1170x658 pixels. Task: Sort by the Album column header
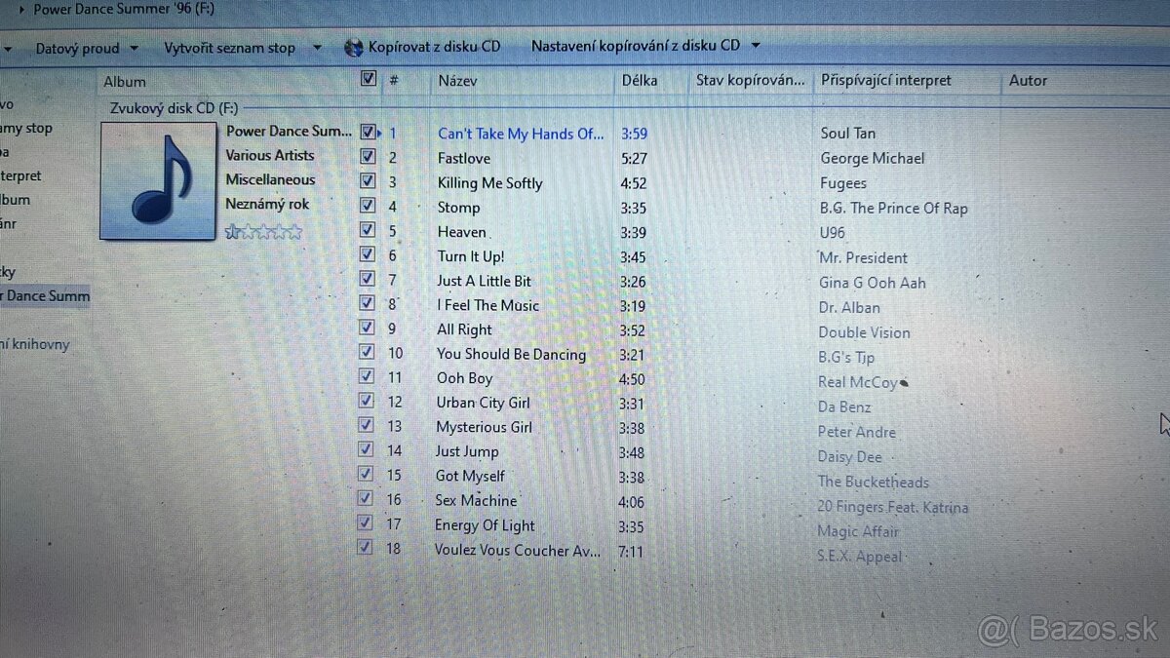[x=125, y=82]
